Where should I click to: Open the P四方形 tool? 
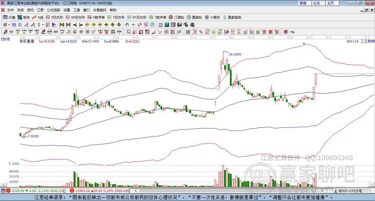click(55, 18)
